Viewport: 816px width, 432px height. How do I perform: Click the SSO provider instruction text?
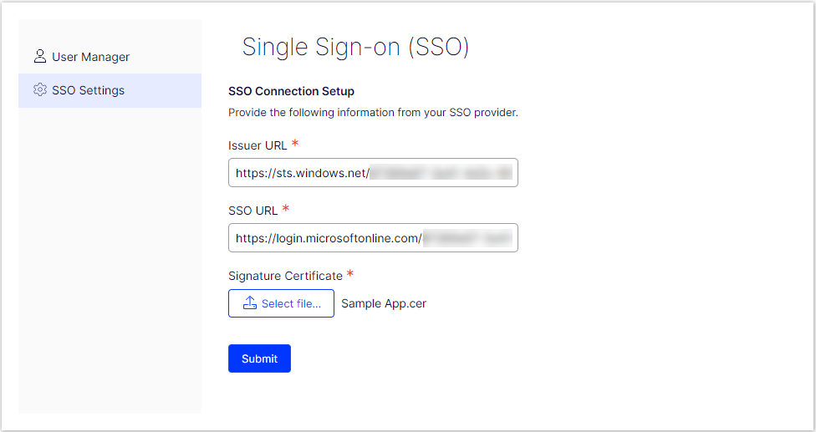[373, 112]
